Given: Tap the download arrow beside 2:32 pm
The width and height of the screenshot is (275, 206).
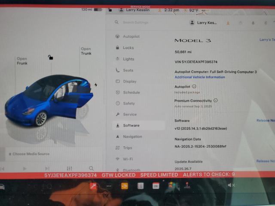Looking at the screenshot, I should tap(159, 10).
